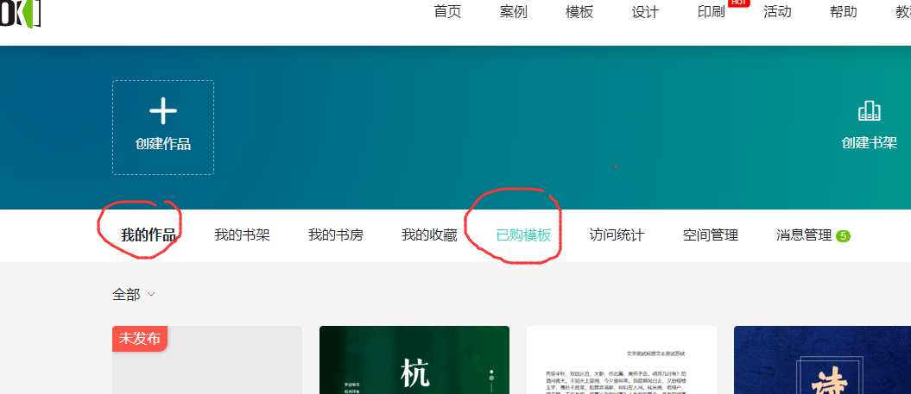
Task: Open 模板 in the top navigation
Action: (579, 12)
